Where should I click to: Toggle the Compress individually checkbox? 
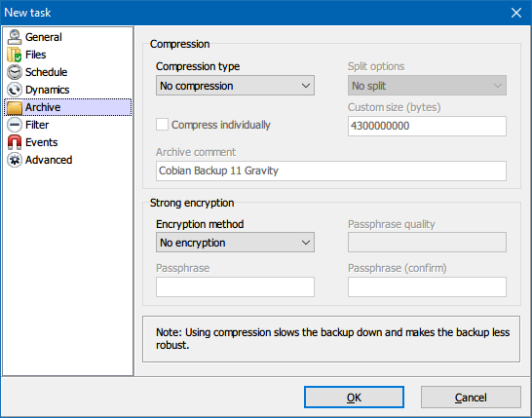162,125
